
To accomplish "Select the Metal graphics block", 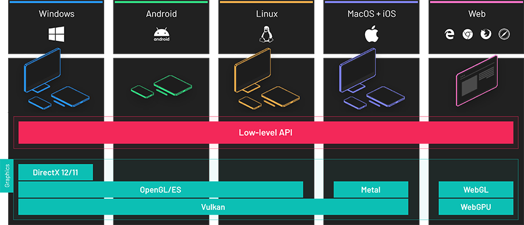I will [x=371, y=189].
